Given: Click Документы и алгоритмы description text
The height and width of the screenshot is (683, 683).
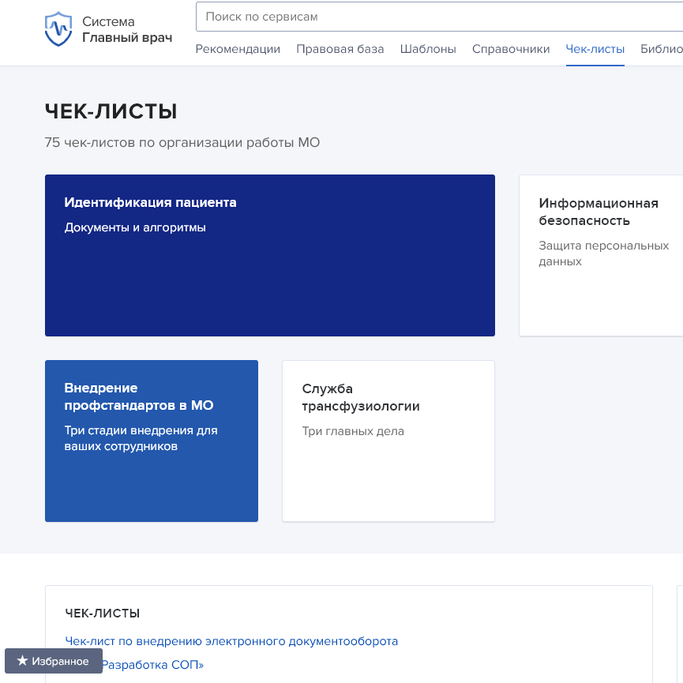Looking at the screenshot, I should click(x=135, y=227).
